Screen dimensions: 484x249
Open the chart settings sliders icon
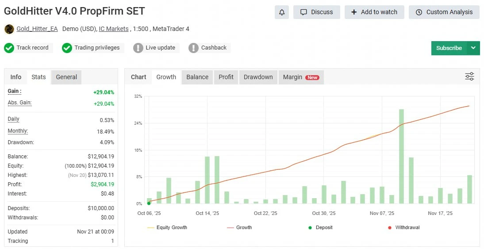469,77
